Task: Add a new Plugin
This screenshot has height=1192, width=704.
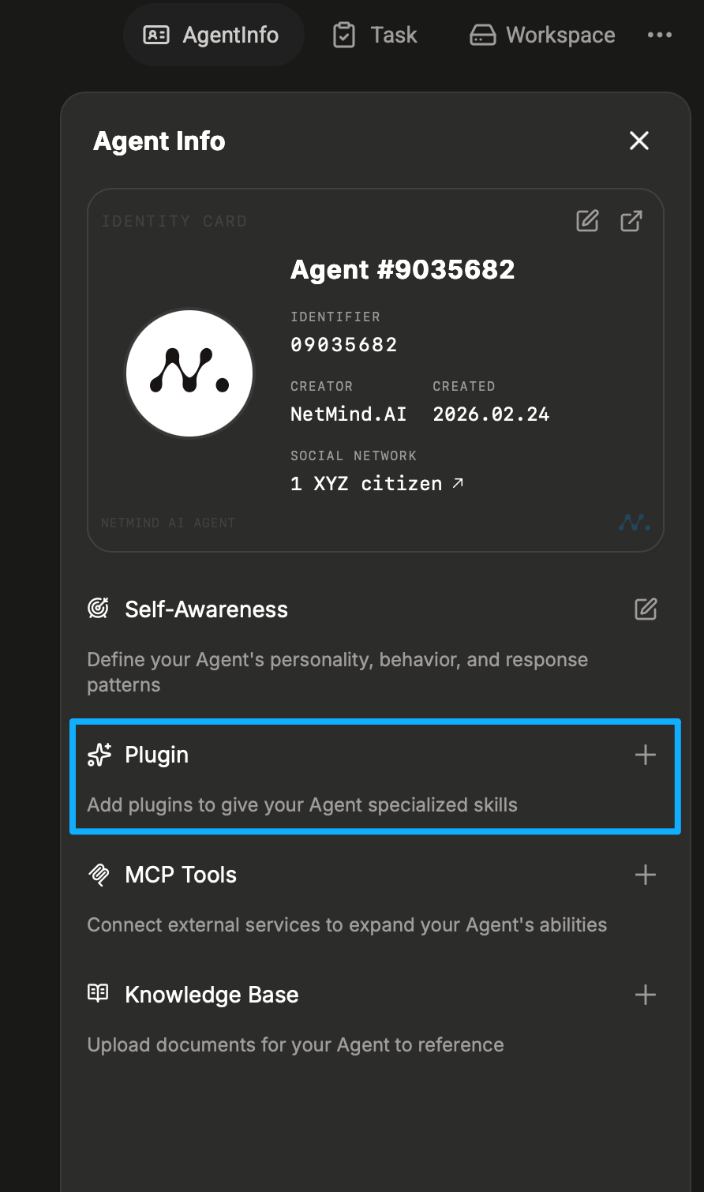Action: pyautogui.click(x=646, y=755)
